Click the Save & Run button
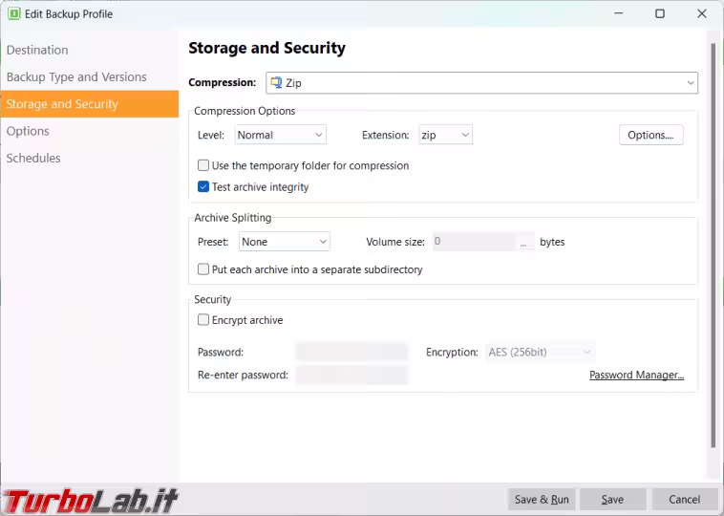 click(542, 500)
